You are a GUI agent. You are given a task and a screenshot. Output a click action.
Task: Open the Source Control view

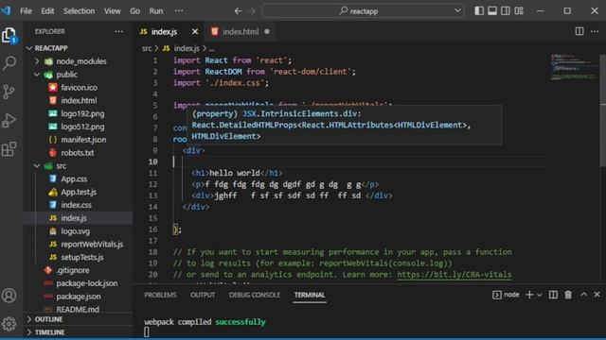click(9, 92)
